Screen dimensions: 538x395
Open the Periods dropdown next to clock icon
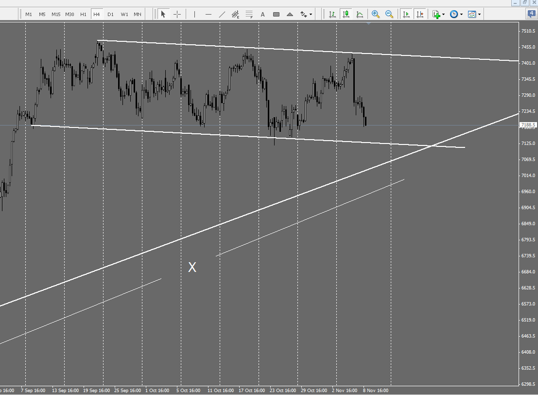click(x=461, y=14)
